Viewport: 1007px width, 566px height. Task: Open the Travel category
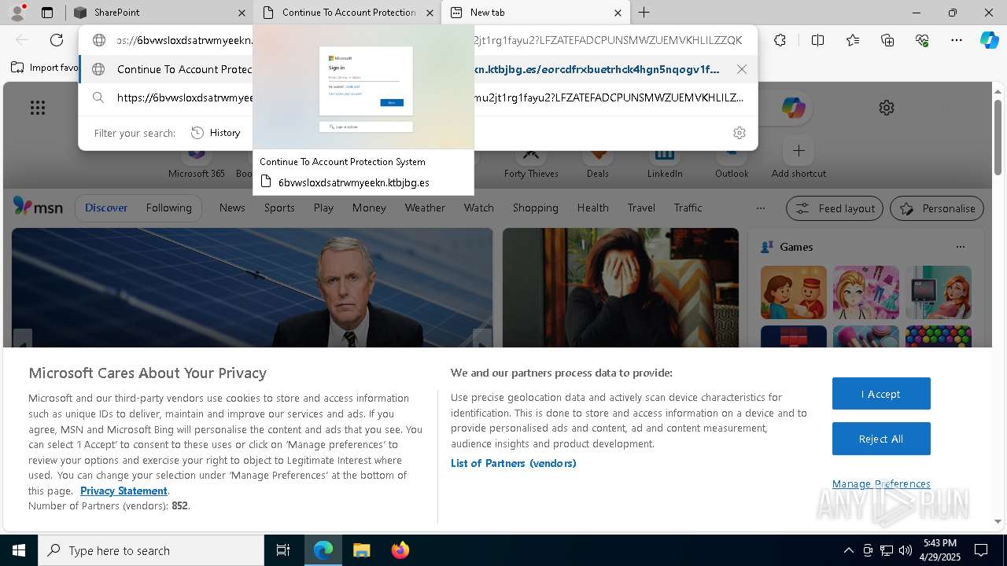(641, 208)
